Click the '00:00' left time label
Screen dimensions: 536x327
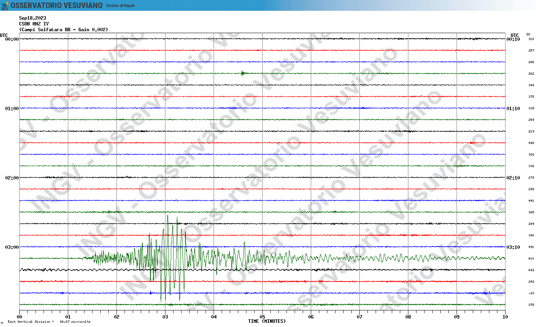pos(12,39)
